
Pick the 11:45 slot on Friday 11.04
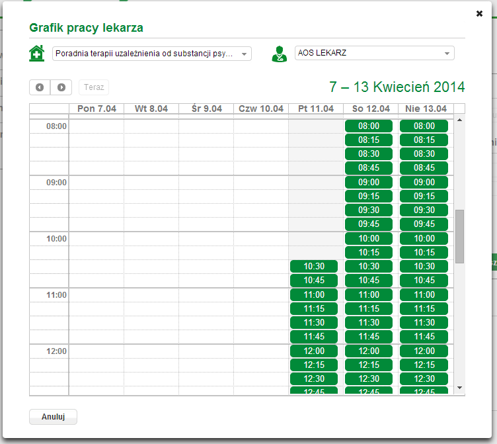[314, 337]
